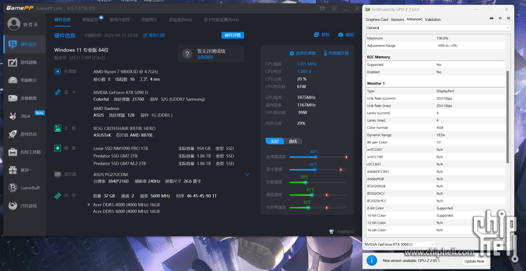Image resolution: width=526 pixels, height=271 pixels.
Task: Click the 显卡温度 46℃ bar
Action: coord(318,170)
